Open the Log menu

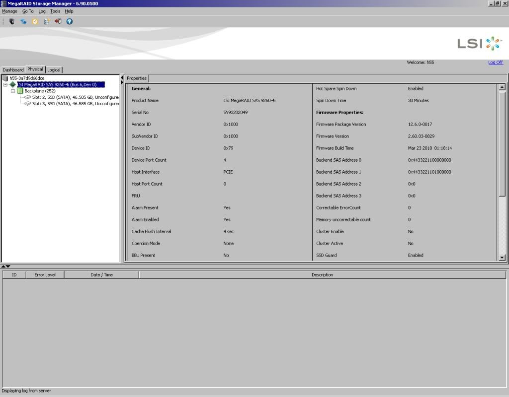(42, 11)
